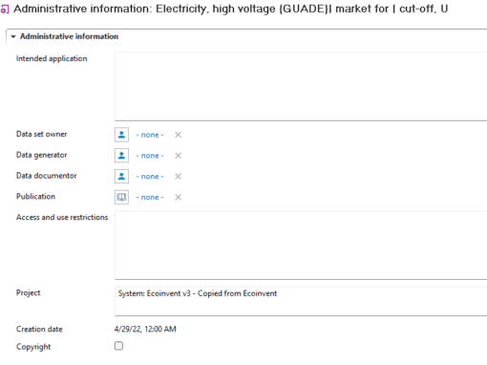The height and width of the screenshot is (365, 487).
Task: Collapse the Administrative information section
Action: pyautogui.click(x=13, y=36)
